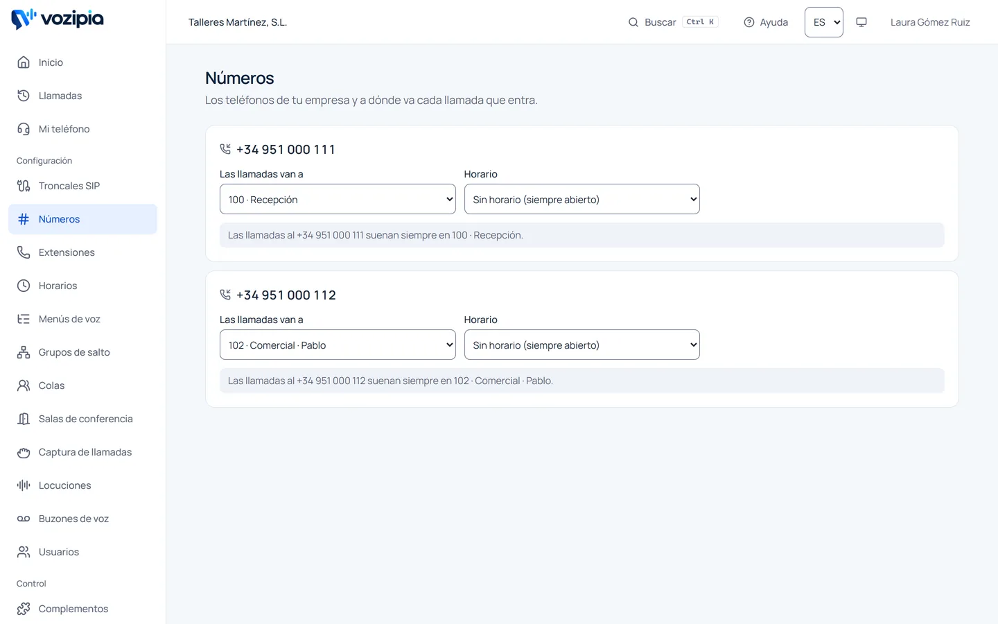Click the Ayuda help button
The width and height of the screenshot is (998, 624).
766,22
